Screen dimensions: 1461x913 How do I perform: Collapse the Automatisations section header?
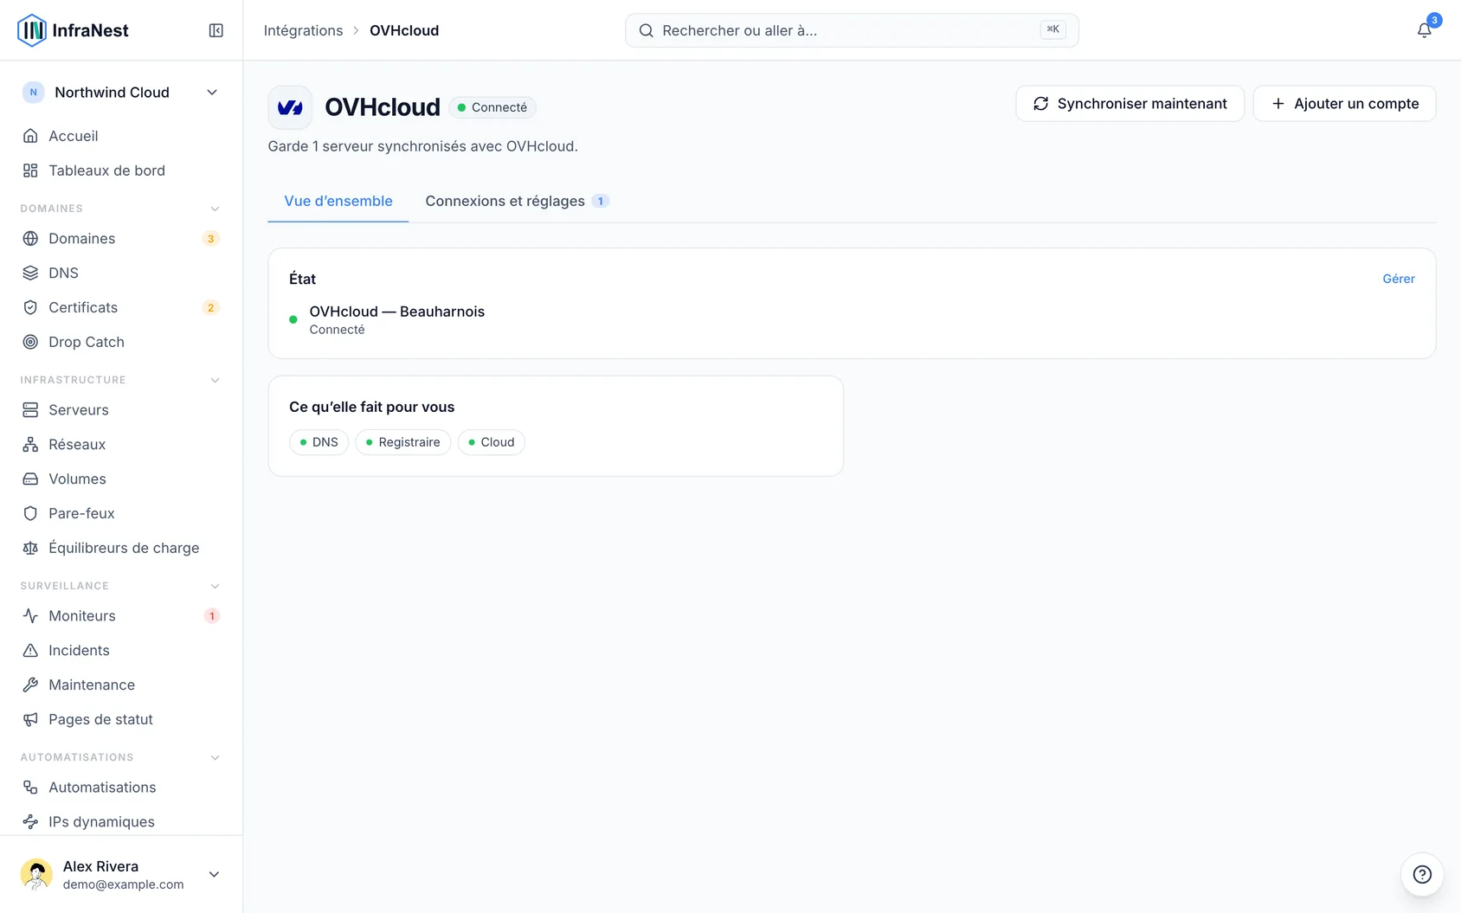215,757
